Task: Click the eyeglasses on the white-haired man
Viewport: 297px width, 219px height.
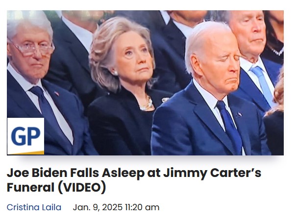Action: click(34, 48)
